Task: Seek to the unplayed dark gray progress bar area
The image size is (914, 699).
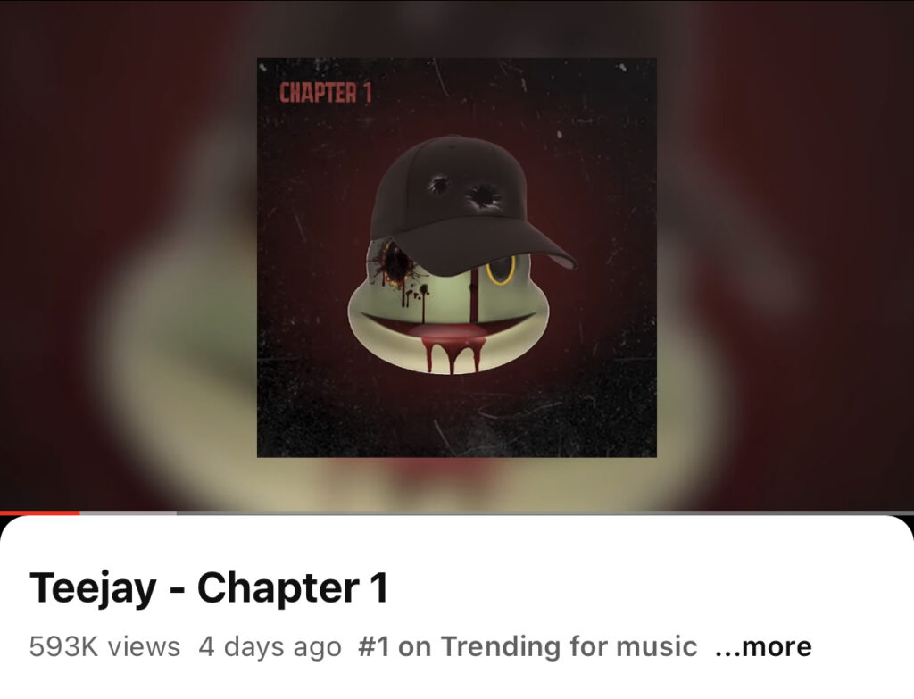Action: [x=545, y=513]
